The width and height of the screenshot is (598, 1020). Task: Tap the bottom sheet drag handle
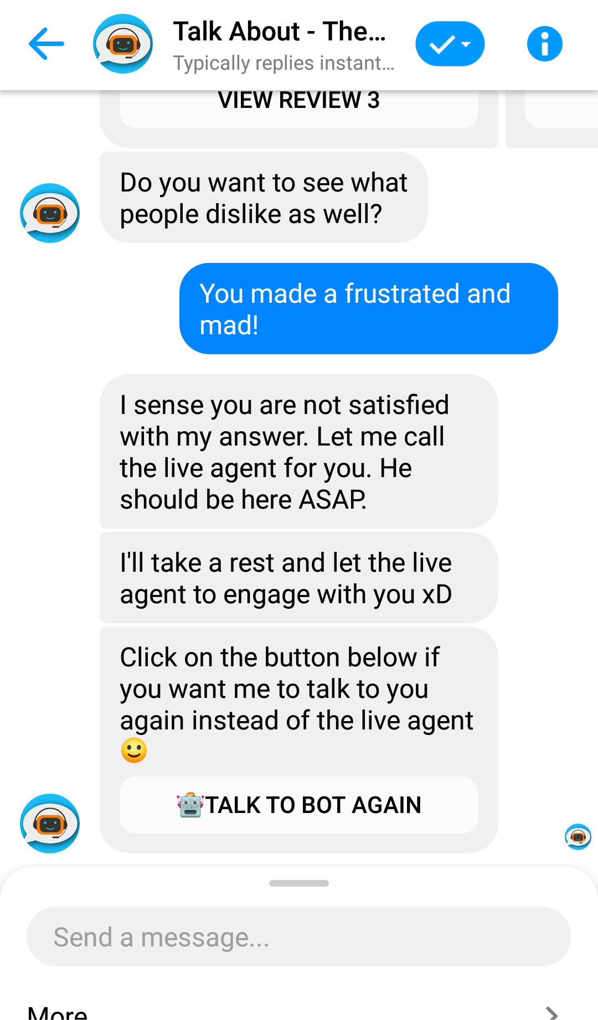299,883
